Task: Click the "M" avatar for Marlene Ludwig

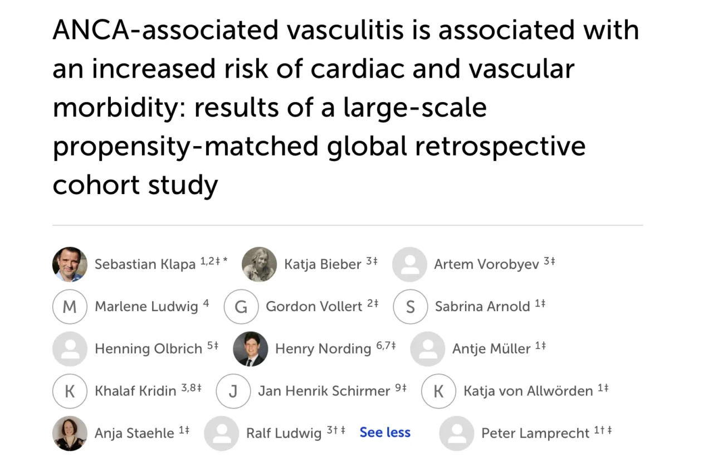Action: point(70,307)
